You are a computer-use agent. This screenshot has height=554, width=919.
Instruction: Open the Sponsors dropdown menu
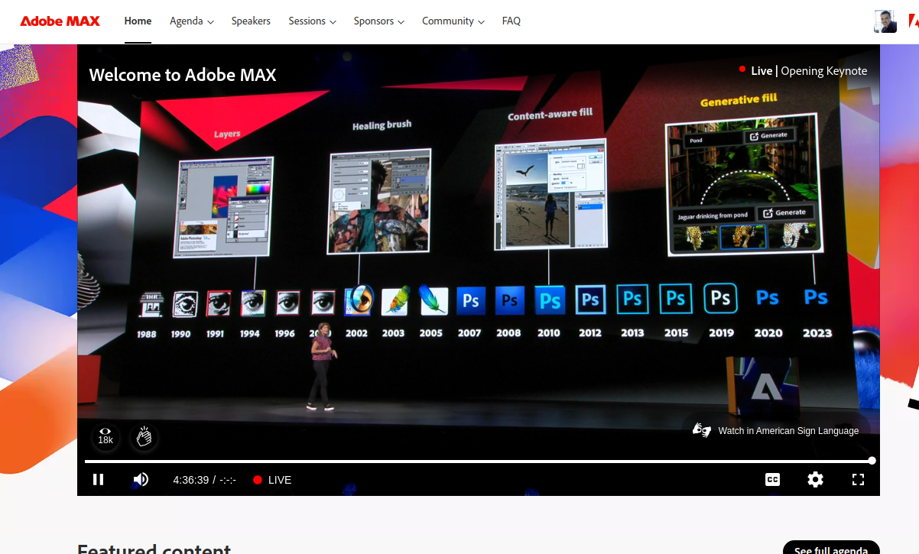379,21
